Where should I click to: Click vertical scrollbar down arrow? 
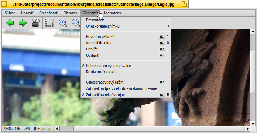point(253,124)
